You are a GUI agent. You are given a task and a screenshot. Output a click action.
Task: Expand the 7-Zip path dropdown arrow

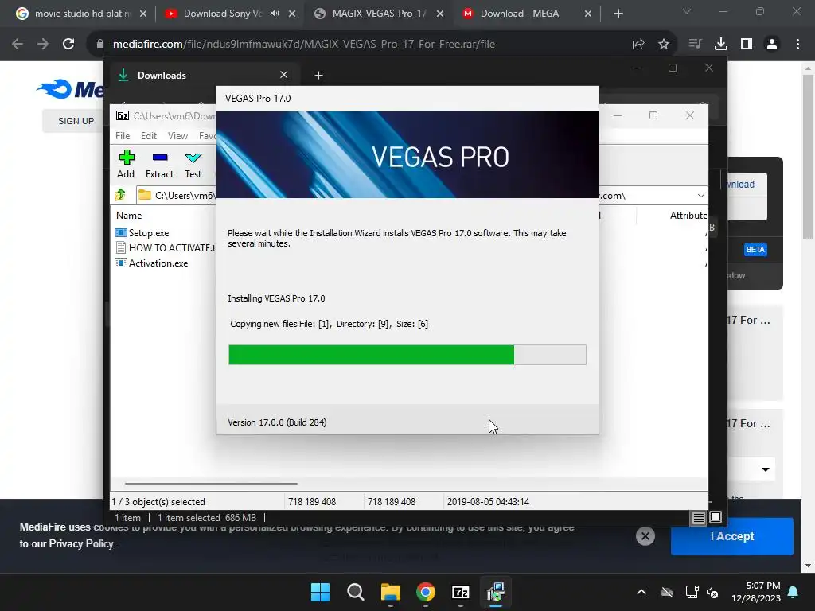click(x=700, y=196)
